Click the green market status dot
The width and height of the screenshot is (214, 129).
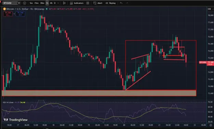47,9
